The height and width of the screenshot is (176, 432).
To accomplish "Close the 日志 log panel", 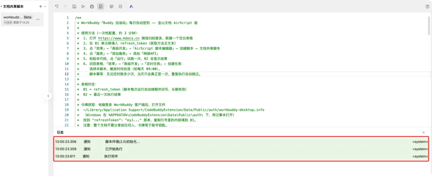I will tap(424, 132).
